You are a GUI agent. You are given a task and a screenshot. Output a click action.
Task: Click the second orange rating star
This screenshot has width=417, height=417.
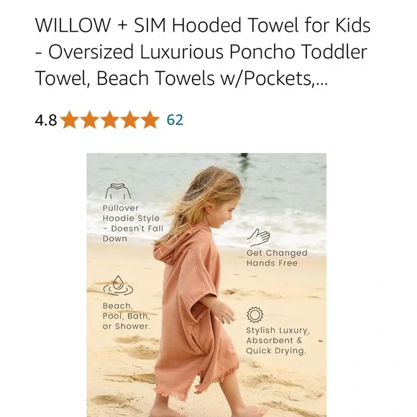(90, 119)
